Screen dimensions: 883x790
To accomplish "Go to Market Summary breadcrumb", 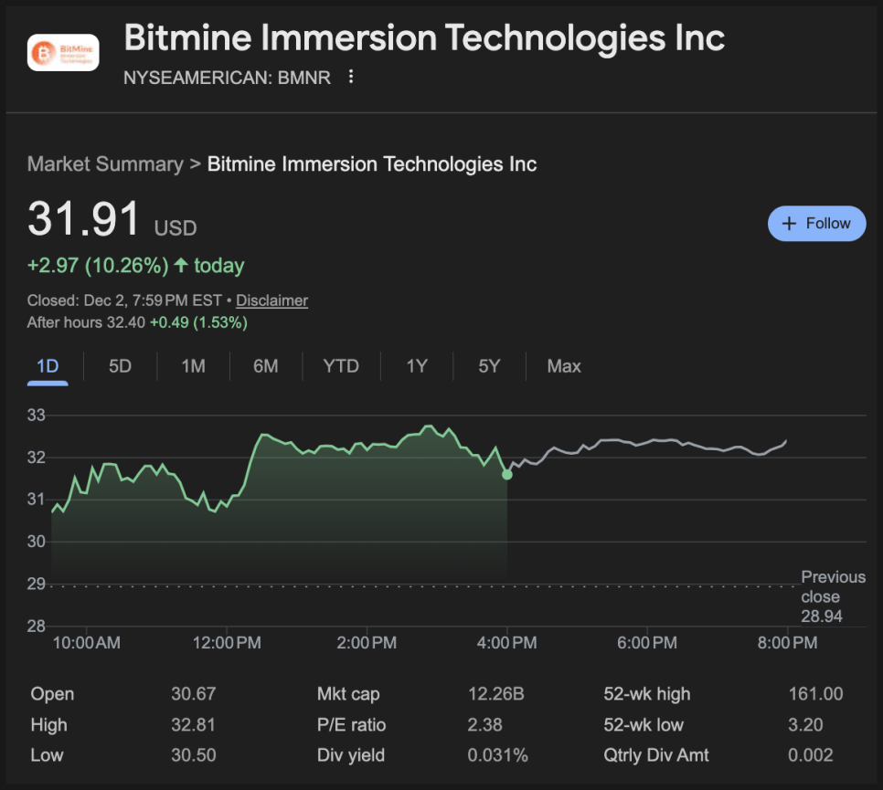I will [x=105, y=164].
